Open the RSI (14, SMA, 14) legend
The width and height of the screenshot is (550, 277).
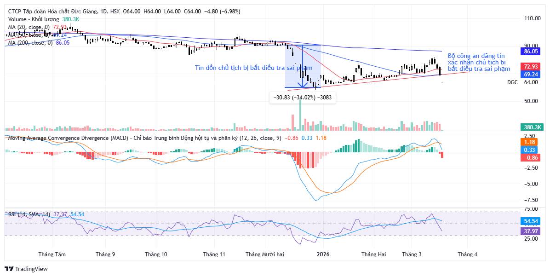[29, 214]
